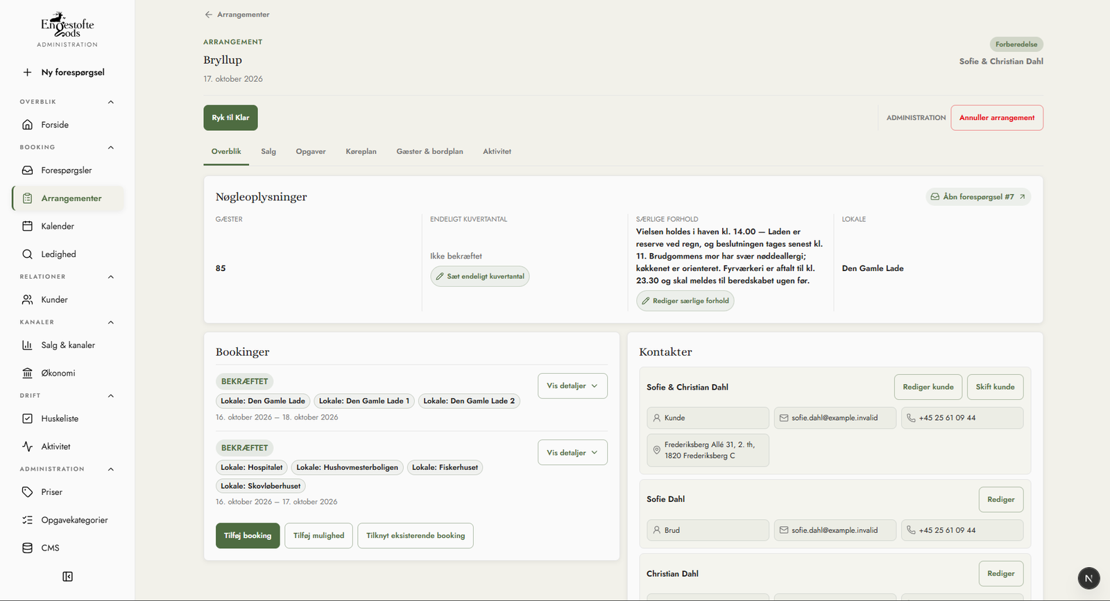The image size is (1110, 601).
Task: Collapse the BOOKING sidebar section
Action: [110, 147]
